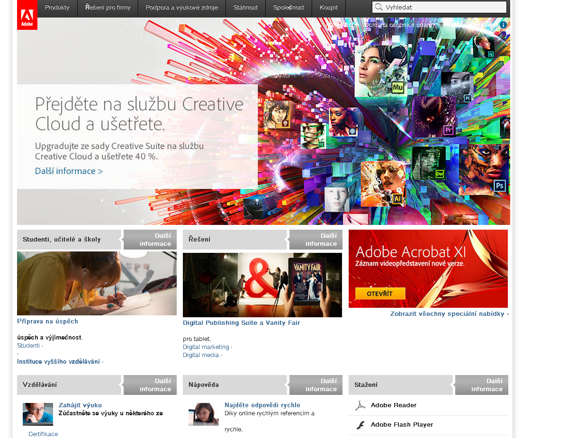Click Další informace in the Vzdělávání section
The image size is (577, 438).
150,385
